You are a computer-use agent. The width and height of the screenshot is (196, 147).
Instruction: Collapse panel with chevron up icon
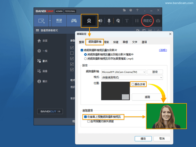pos(158,30)
